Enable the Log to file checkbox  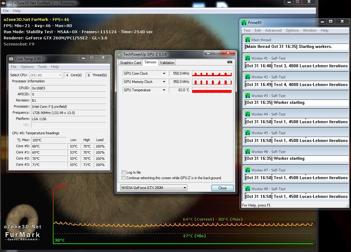pyautogui.click(x=123, y=172)
